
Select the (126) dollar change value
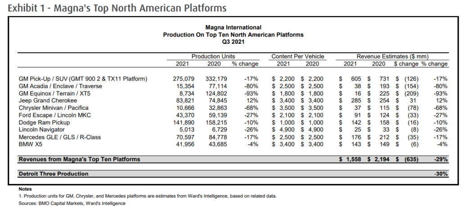pyautogui.click(x=411, y=79)
